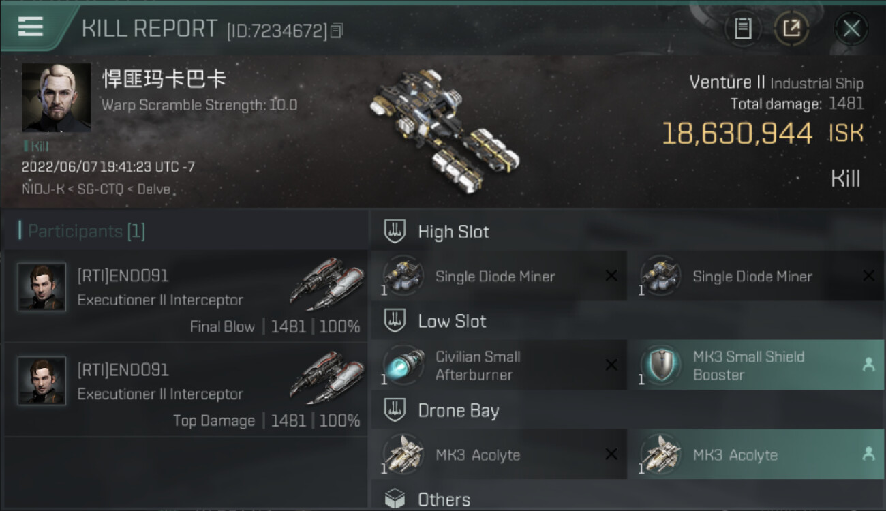Select the MK3 Small Shield Booster icon
Screen dimensions: 886x511
660,365
